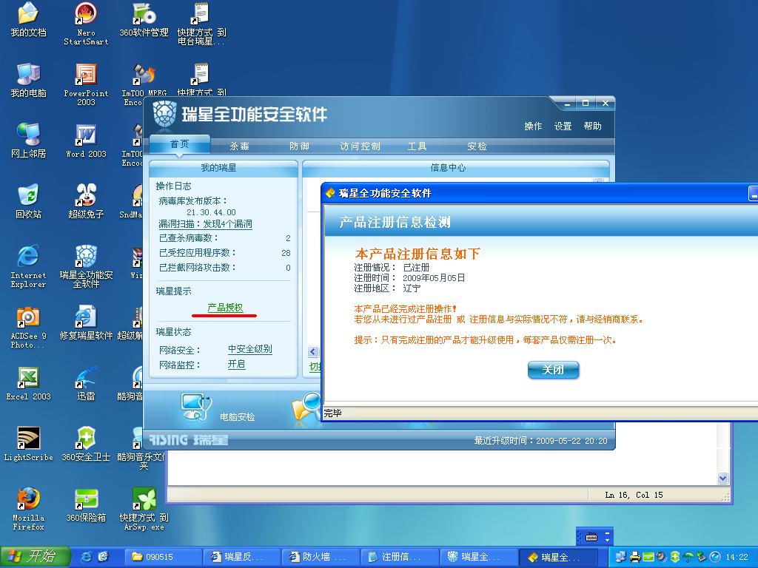
Task: Click 开启 network monitoring link
Action: coord(236,364)
